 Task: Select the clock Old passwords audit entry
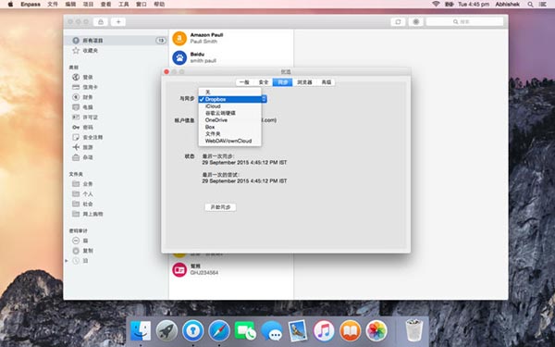point(80,261)
